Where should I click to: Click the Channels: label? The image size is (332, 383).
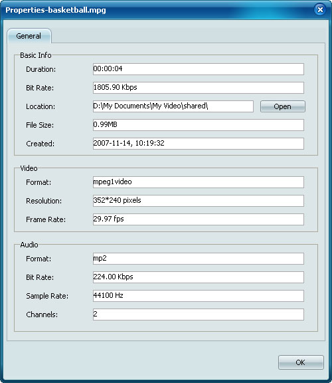pos(42,315)
